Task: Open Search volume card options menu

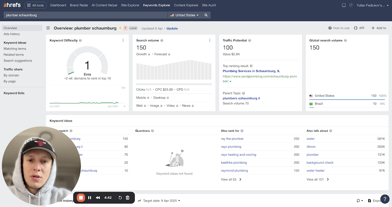Action: [209, 41]
